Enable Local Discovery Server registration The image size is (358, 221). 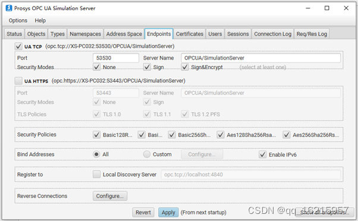pos(96,175)
